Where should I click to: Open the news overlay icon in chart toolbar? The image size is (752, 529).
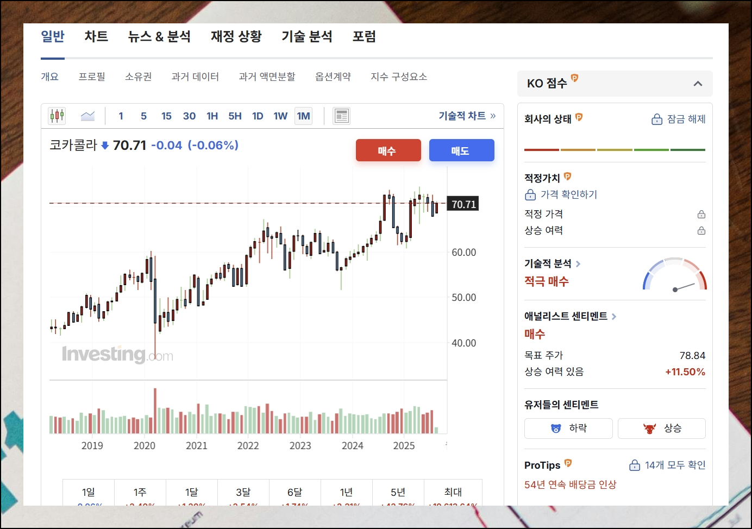click(342, 116)
